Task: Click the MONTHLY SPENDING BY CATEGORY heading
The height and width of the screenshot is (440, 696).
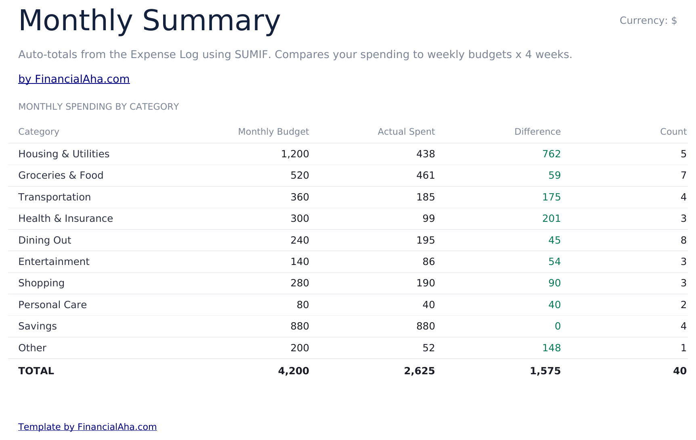Action: (x=99, y=106)
